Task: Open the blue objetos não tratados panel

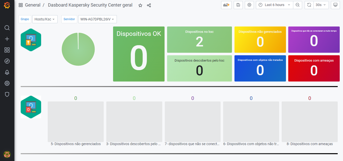Action: tap(260, 68)
